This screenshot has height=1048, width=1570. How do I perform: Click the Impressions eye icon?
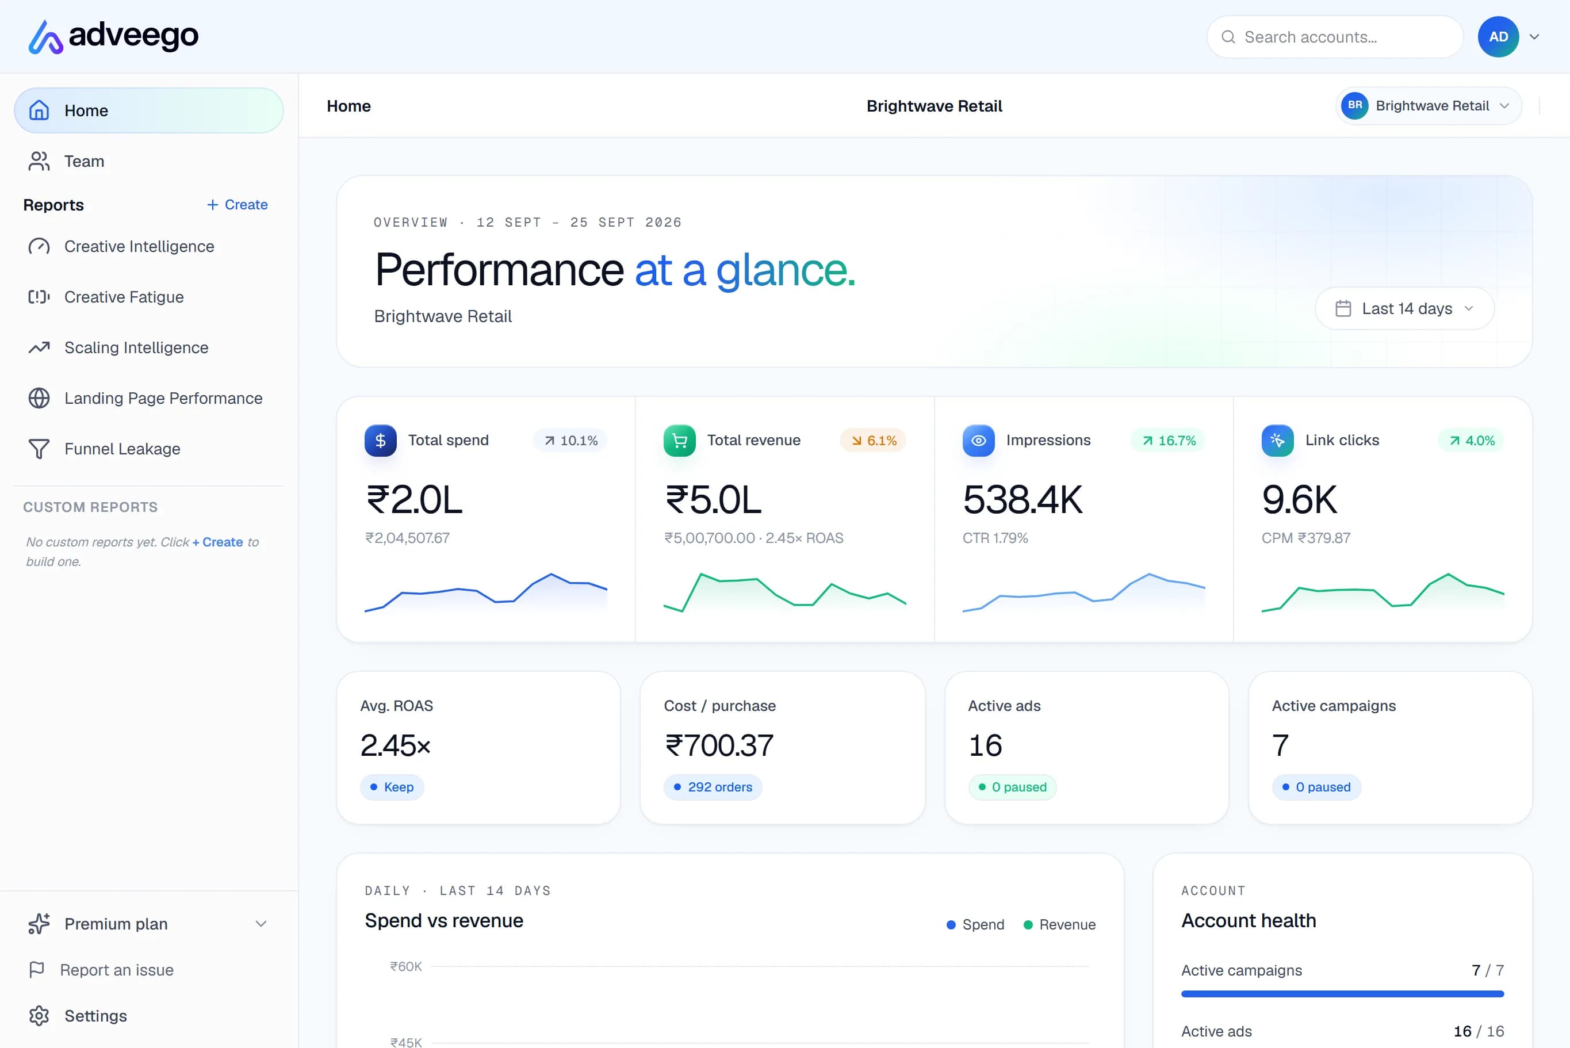(x=978, y=441)
